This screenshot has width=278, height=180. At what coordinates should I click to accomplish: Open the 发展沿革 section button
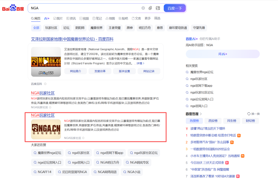coord(100,71)
